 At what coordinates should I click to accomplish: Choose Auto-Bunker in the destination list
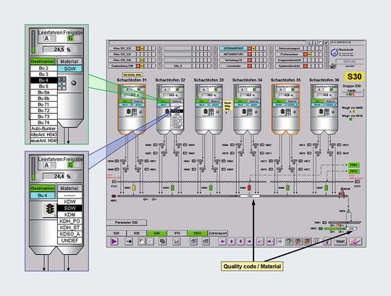(x=43, y=129)
